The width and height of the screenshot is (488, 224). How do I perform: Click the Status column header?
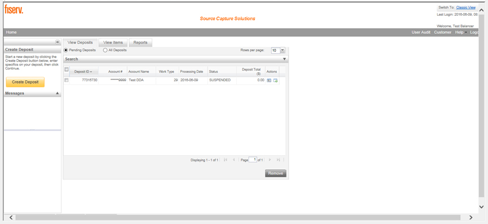(222, 72)
